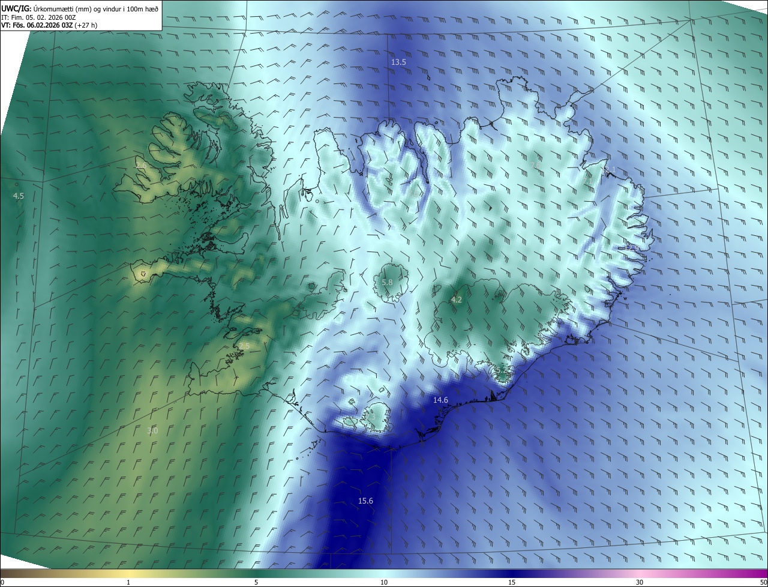Click the 2.6 value on the Westfjords

[141, 166]
